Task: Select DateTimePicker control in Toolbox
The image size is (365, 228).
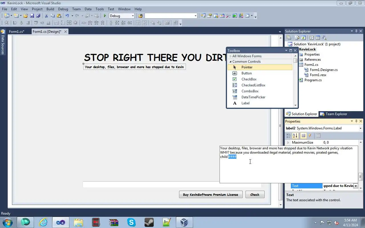Action: click(x=260, y=97)
